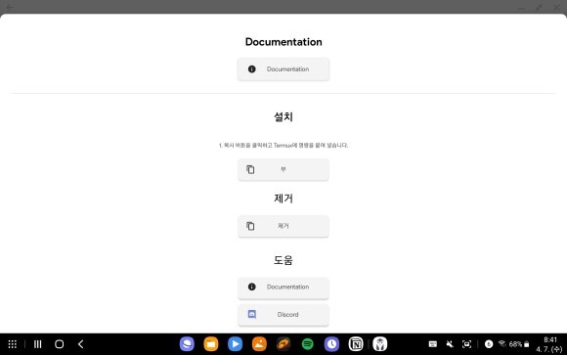This screenshot has height=355, width=567.
Task: Click the 설치 heading
Action: pyautogui.click(x=283, y=116)
